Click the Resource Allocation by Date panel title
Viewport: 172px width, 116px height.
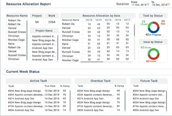coord(101,16)
